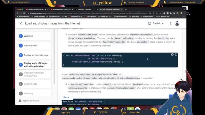Image resolution: width=205 pixels, height=115 pixels.
Task: Click the executePendingBindings() inline code text
Action: pyautogui.click(x=121, y=88)
